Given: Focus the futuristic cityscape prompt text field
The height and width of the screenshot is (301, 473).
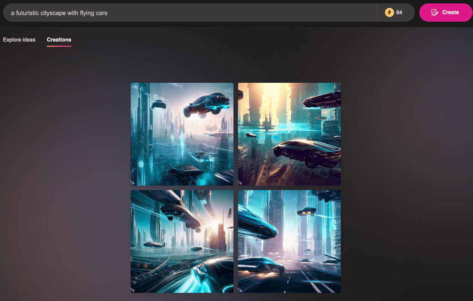Looking at the screenshot, I should (190, 13).
